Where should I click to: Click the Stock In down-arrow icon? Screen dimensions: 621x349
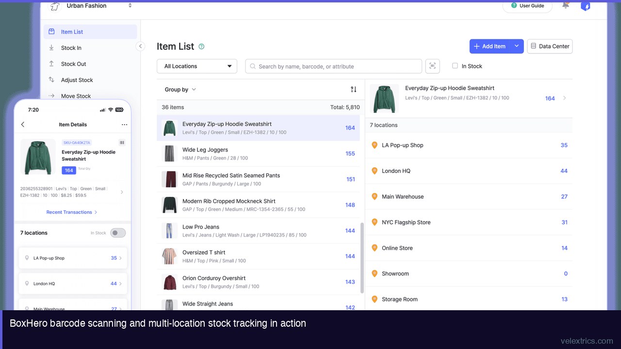point(51,48)
